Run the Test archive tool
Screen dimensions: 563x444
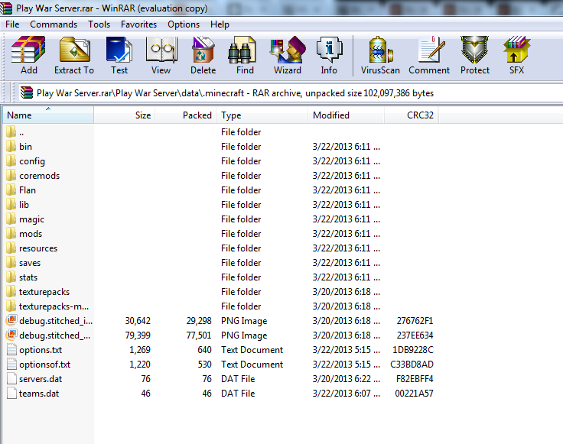pyautogui.click(x=119, y=55)
